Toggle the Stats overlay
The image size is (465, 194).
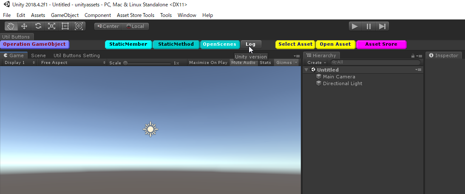pyautogui.click(x=265, y=62)
